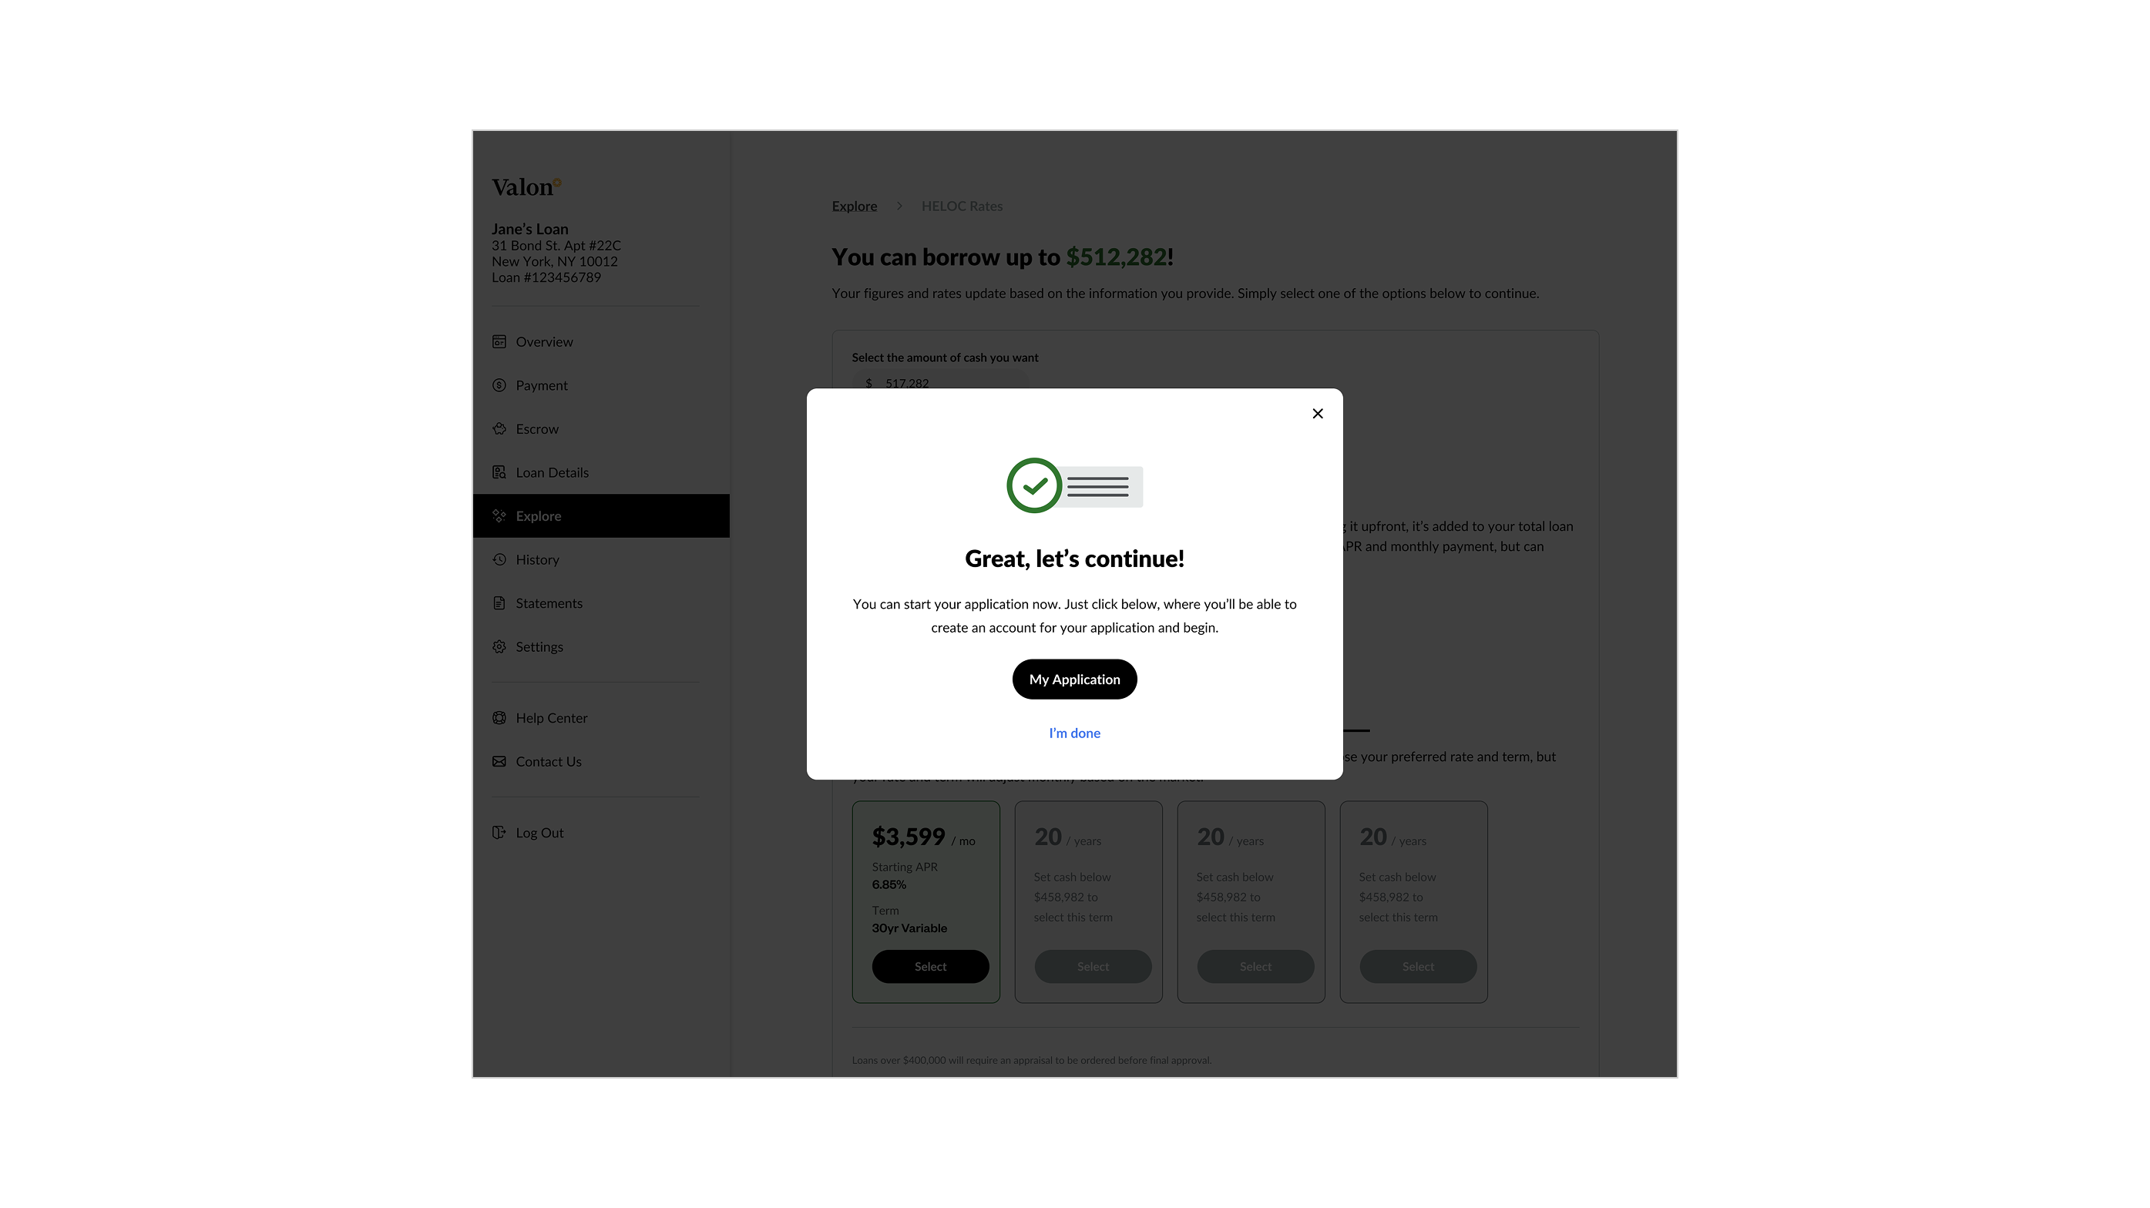This screenshot has height=1208, width=2150.
Task: Select the Payment dollar icon
Action: point(499,384)
